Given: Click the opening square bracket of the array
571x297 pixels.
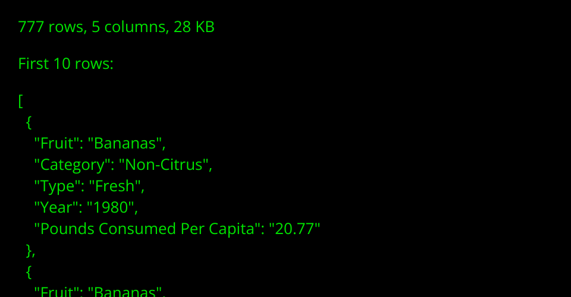Looking at the screenshot, I should click(x=20, y=101).
